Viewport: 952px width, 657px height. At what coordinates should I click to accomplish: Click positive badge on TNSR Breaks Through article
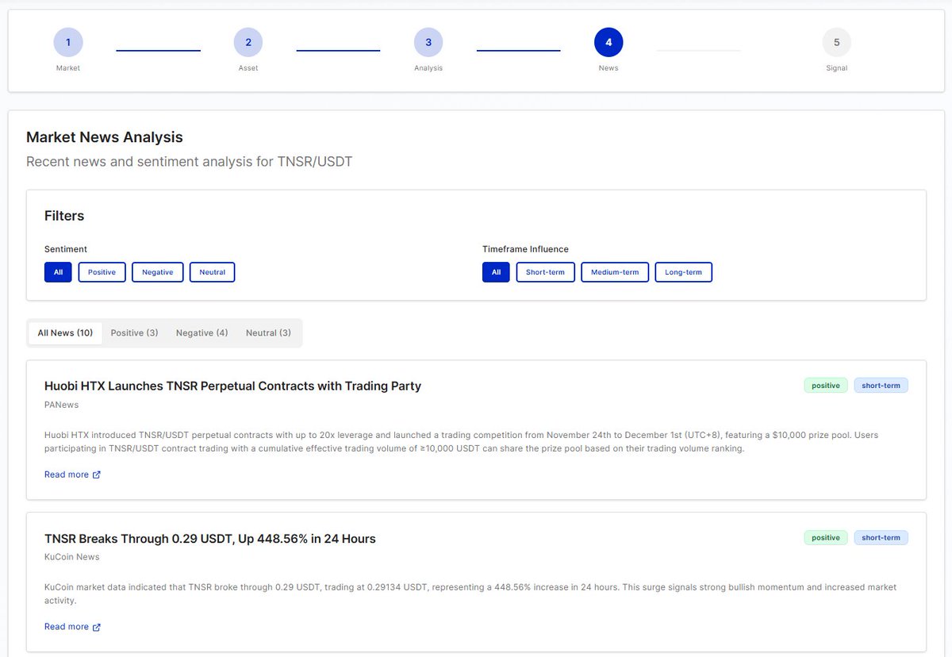pyautogui.click(x=826, y=538)
